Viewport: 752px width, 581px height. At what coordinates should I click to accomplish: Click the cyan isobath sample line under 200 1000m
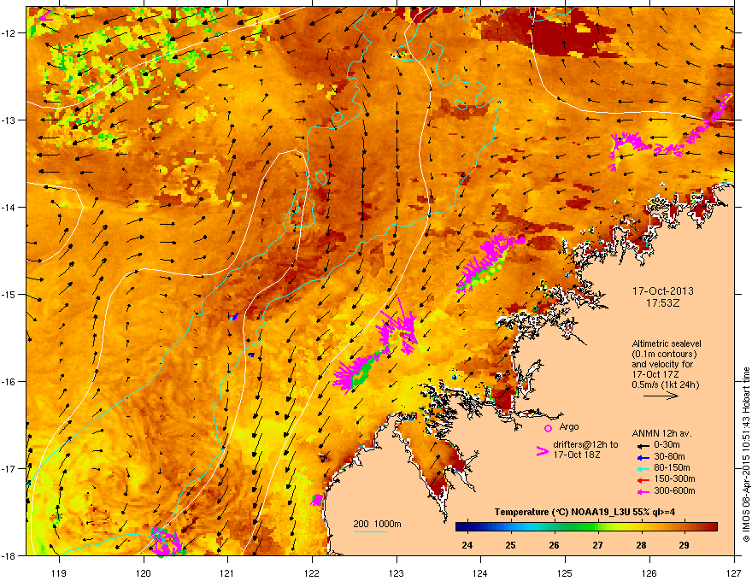(370, 531)
